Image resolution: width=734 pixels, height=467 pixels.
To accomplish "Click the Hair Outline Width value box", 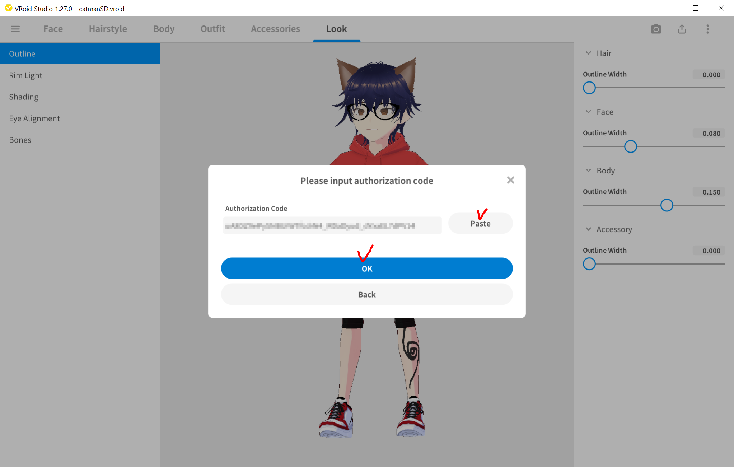I will click(709, 75).
